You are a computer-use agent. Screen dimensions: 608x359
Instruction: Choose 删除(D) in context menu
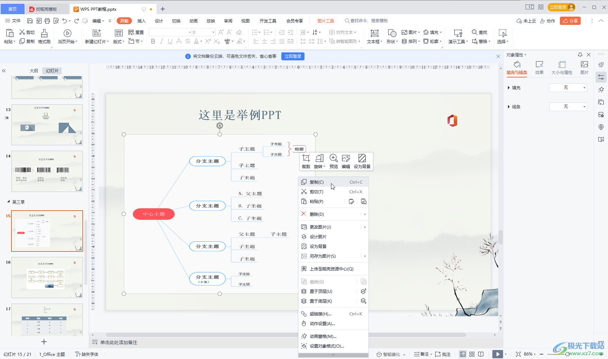(333, 214)
